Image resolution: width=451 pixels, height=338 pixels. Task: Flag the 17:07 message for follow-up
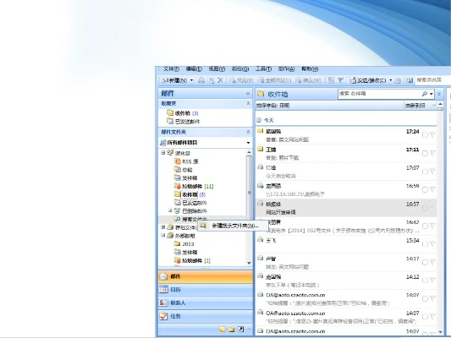[x=432, y=172]
